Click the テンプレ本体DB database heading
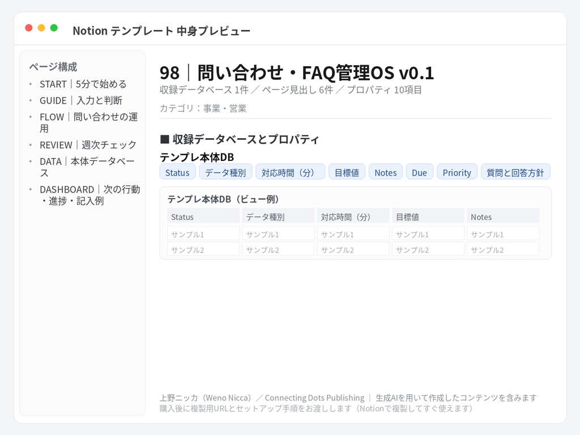 click(197, 157)
